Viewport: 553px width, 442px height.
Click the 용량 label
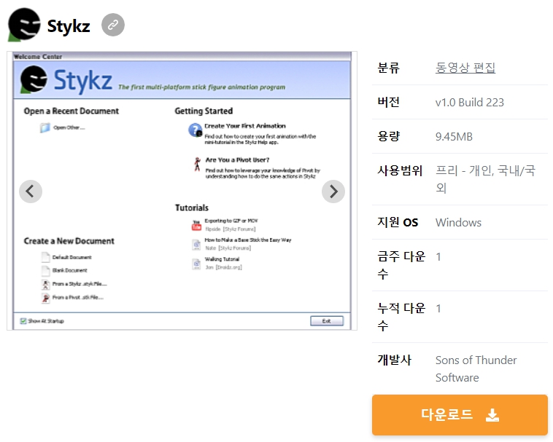point(388,136)
